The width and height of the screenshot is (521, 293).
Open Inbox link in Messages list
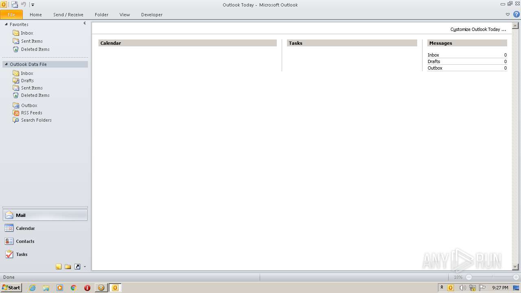click(433, 55)
